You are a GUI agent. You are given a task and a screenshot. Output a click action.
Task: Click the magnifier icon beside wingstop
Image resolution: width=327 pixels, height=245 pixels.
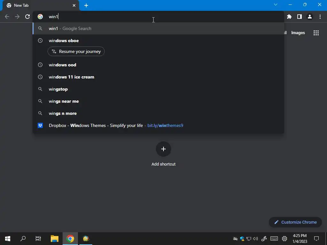[x=40, y=89]
